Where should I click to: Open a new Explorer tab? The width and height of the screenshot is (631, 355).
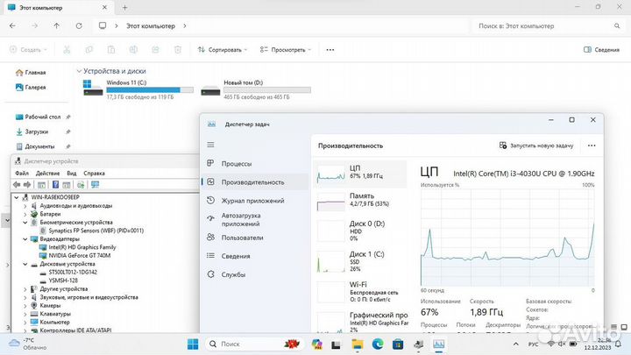click(124, 7)
